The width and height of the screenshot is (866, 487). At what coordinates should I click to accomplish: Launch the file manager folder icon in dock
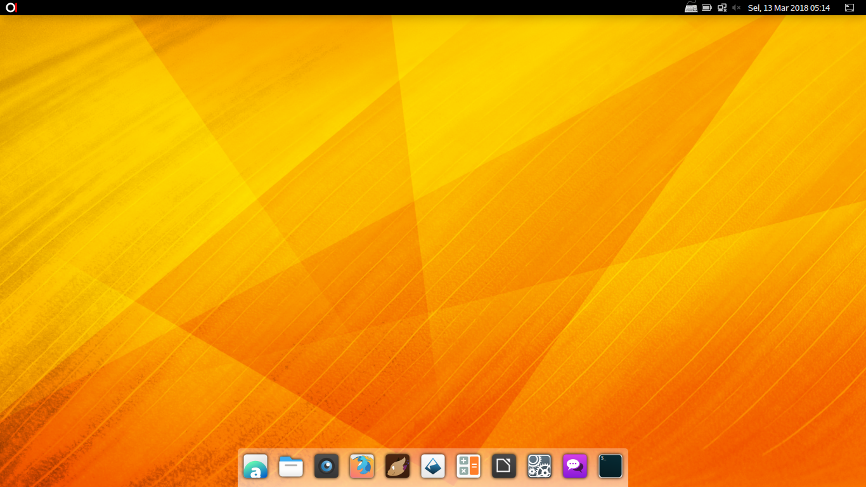point(291,467)
